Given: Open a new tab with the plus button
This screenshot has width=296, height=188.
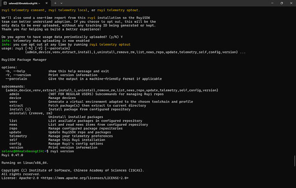Looking at the screenshot, I should click(56, 3).
